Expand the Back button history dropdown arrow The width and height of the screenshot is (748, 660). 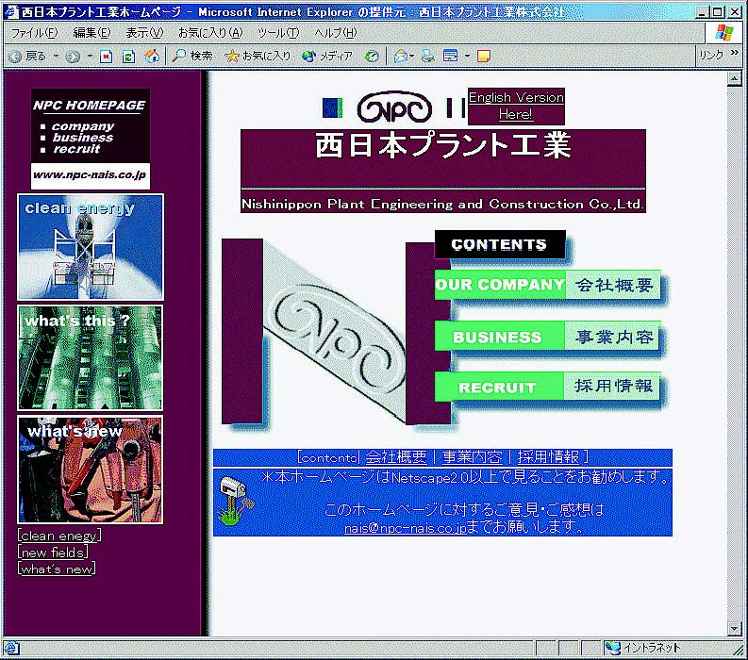(x=56, y=57)
